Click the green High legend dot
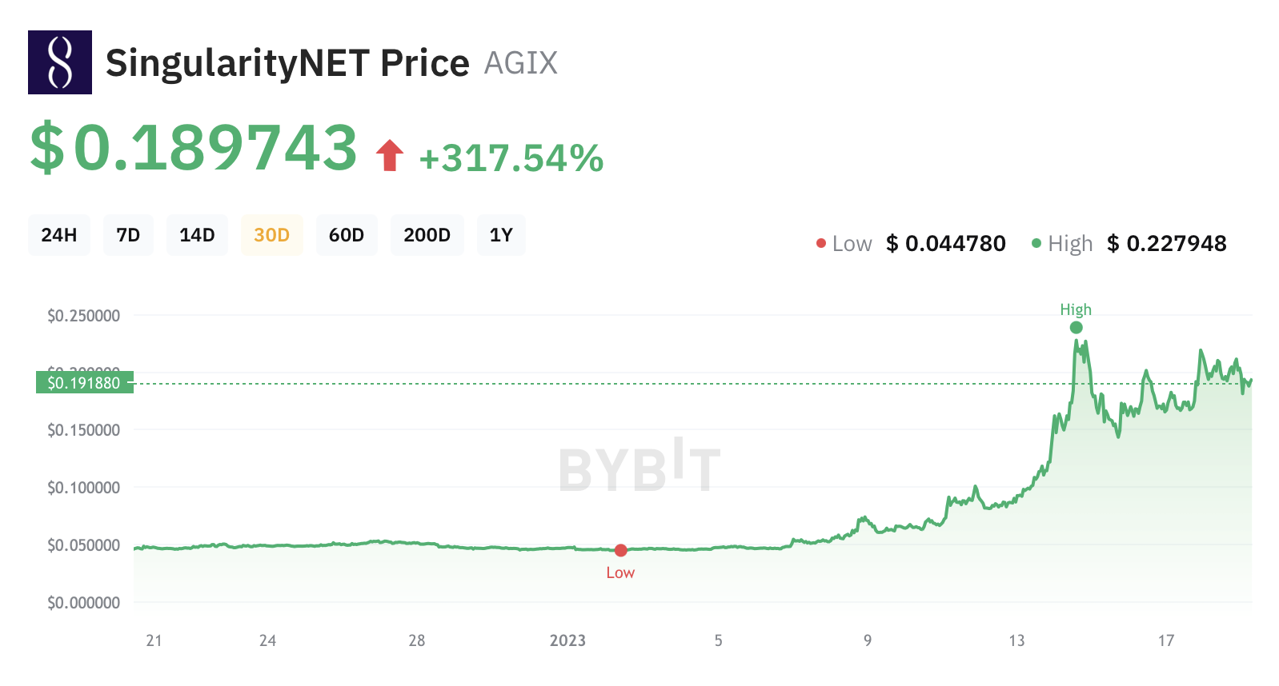1279x686 pixels. tap(1036, 243)
